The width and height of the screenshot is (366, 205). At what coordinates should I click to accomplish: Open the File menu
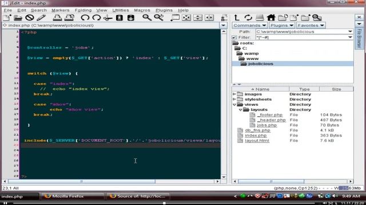click(x=7, y=10)
